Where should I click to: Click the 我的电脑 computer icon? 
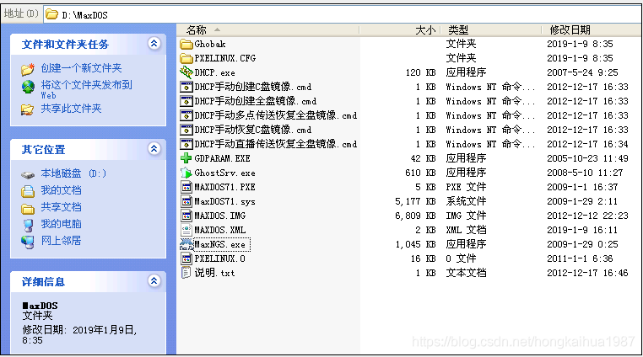click(x=28, y=225)
